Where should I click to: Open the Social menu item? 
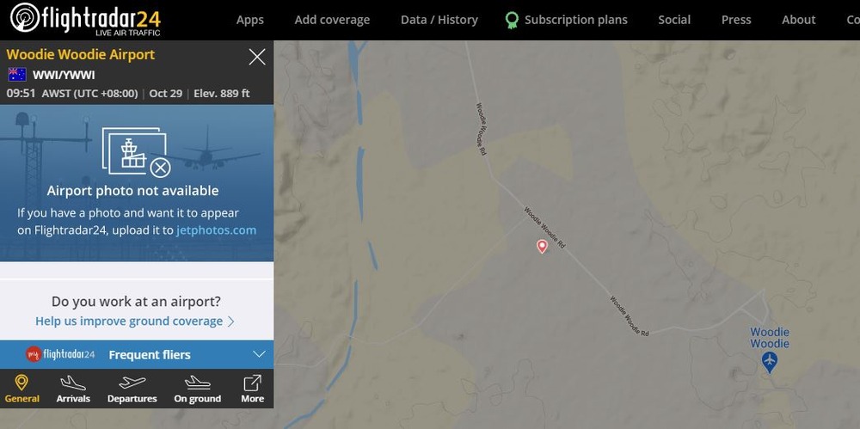pos(674,20)
